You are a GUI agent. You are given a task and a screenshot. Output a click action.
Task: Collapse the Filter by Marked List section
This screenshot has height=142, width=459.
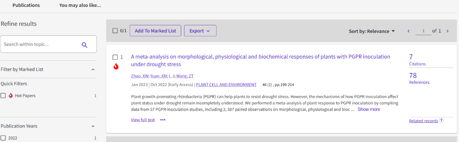[93, 69]
